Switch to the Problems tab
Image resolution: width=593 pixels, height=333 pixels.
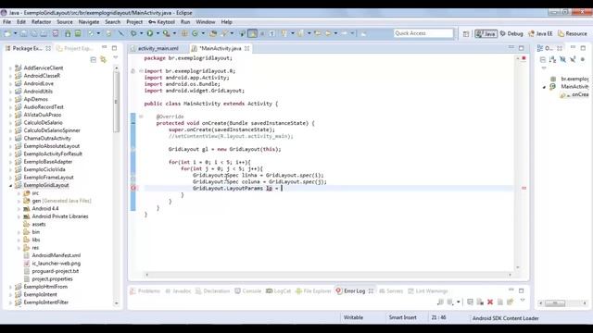(145, 291)
